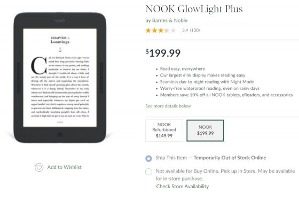Select the Ship This Item radio button
This screenshot has height=201, width=299.
click(x=149, y=158)
